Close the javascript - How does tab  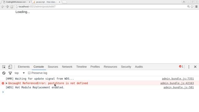[59, 2]
